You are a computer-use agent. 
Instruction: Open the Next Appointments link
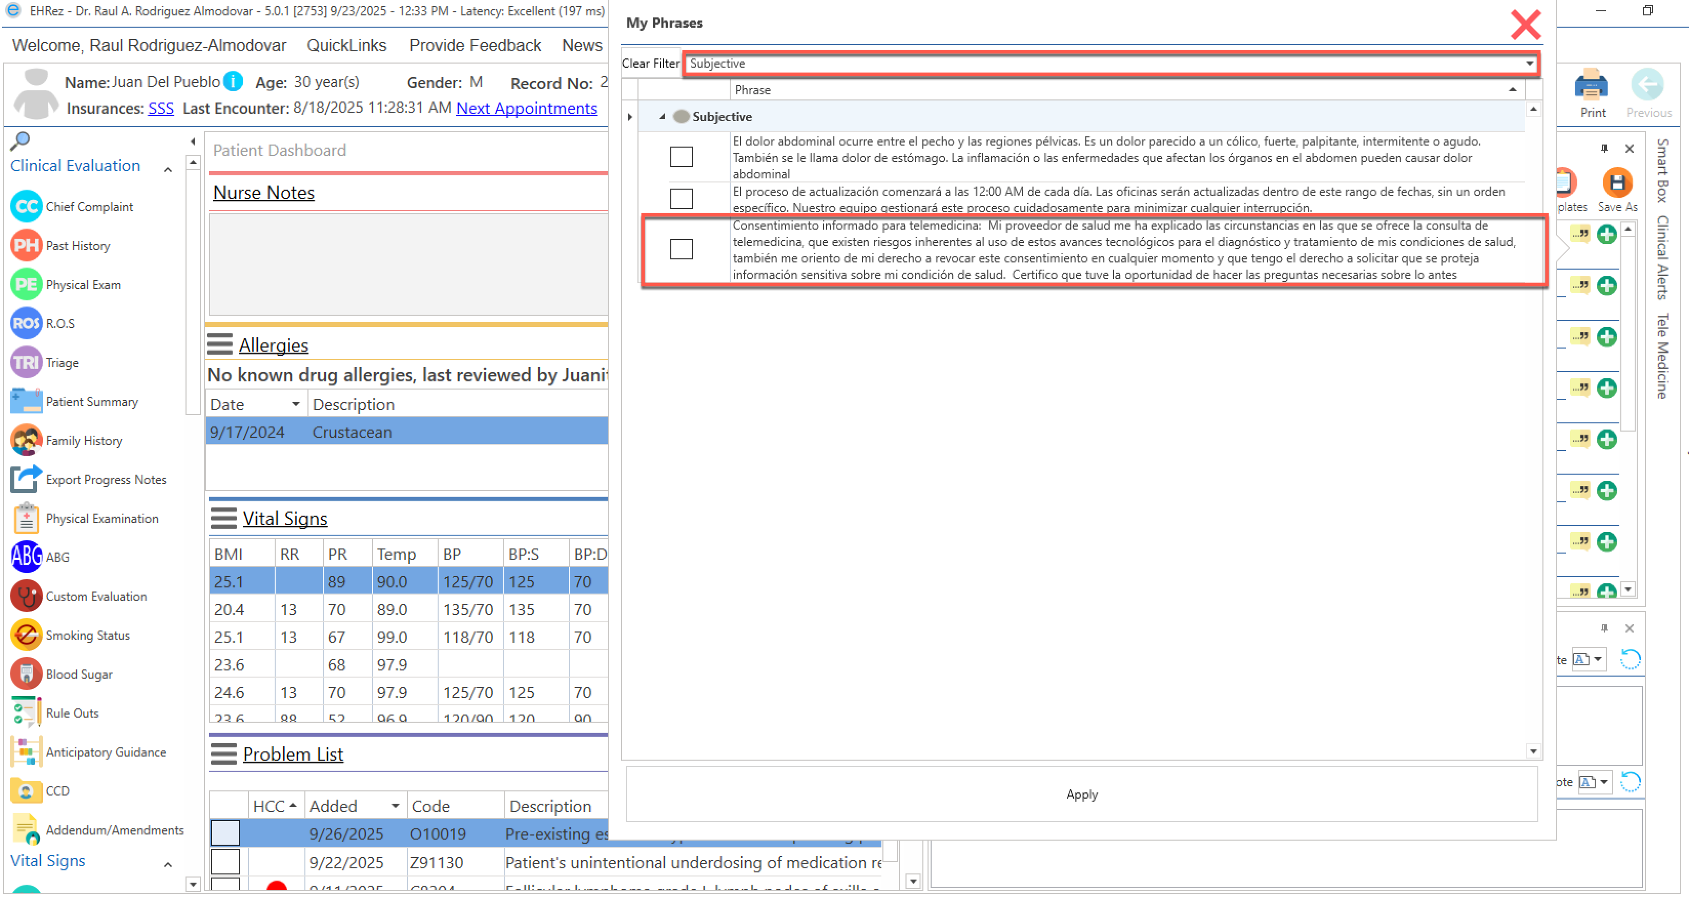point(526,108)
